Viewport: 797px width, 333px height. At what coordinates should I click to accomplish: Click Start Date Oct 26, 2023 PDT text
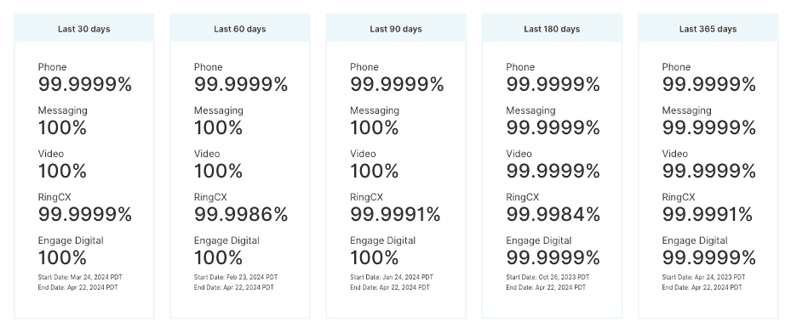coord(548,277)
